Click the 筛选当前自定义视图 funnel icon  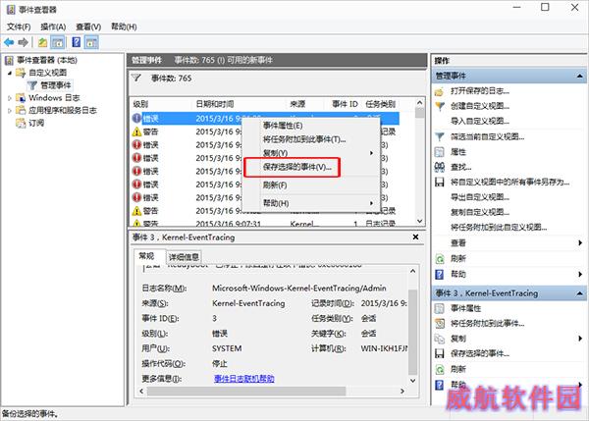(x=439, y=136)
